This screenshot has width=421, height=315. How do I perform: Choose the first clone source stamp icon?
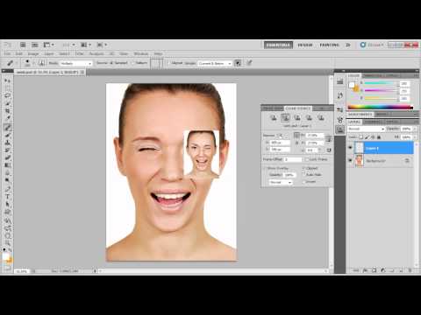pos(274,117)
